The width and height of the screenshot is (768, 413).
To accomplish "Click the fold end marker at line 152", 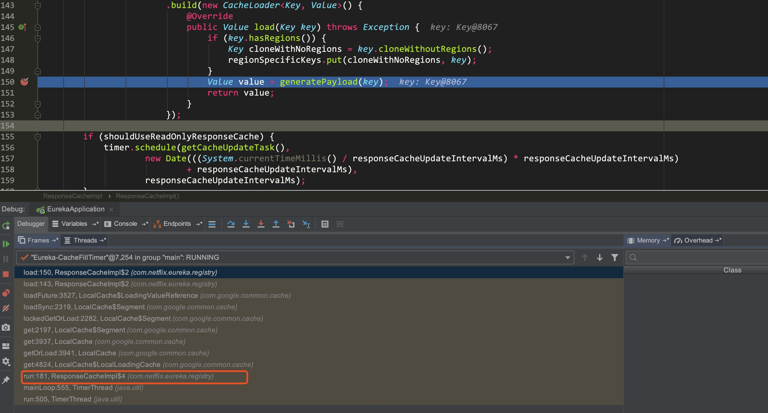I will (x=37, y=104).
